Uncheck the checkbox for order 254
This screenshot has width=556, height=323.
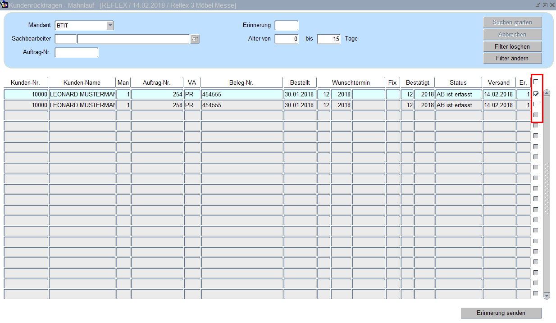(536, 94)
